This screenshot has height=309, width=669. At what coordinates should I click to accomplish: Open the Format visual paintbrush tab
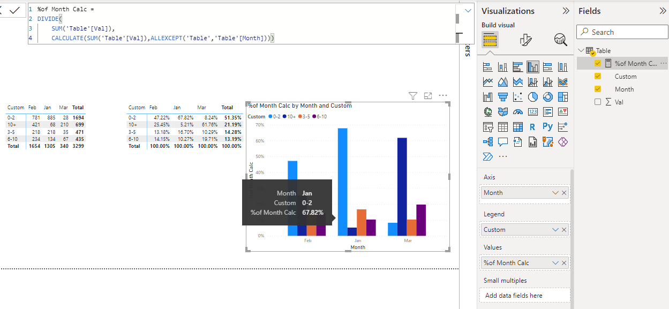click(525, 40)
